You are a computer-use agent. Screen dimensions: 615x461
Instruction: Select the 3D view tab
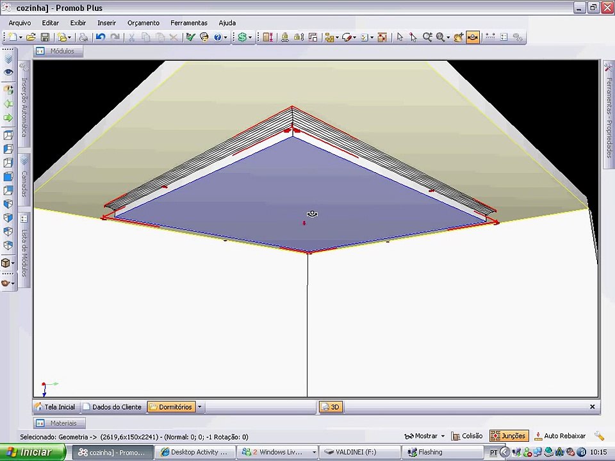[x=331, y=407]
